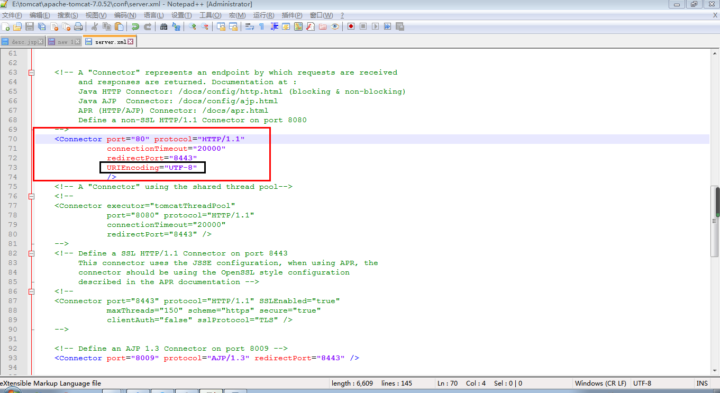Close the new 1 tab
Image resolution: width=720 pixels, height=393 pixels.
78,41
